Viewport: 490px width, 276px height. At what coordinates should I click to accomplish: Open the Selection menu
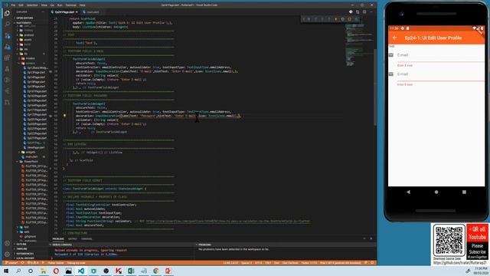point(32,5)
